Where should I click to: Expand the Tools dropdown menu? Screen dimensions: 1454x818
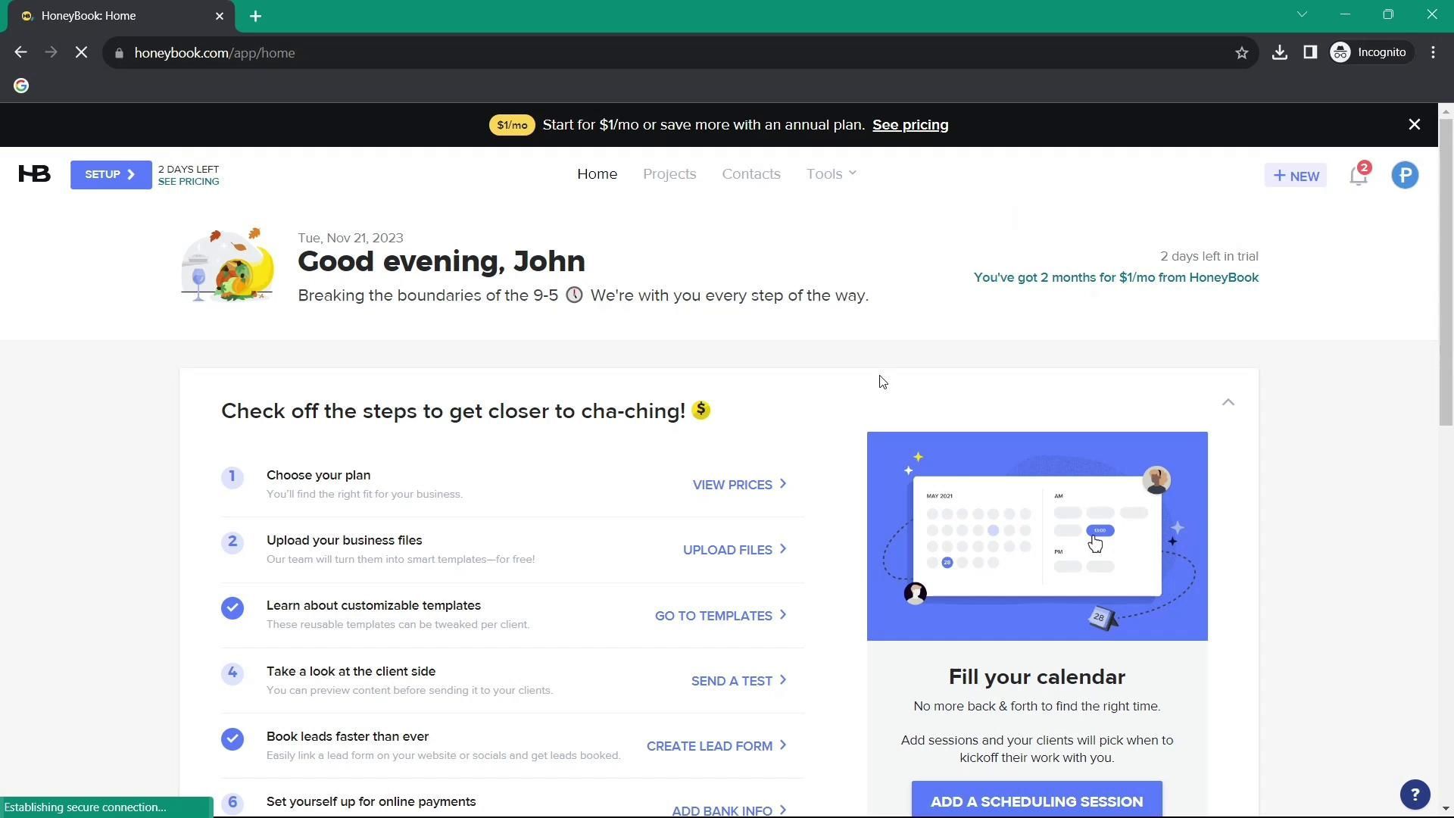(831, 174)
